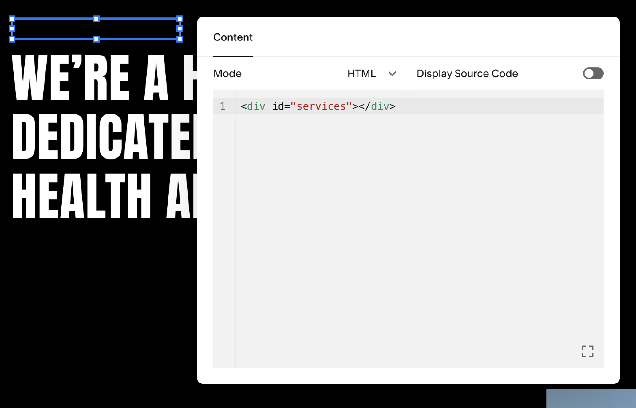
Task: Click the top-left resize handle of the selected block
Action: [x=12, y=19]
